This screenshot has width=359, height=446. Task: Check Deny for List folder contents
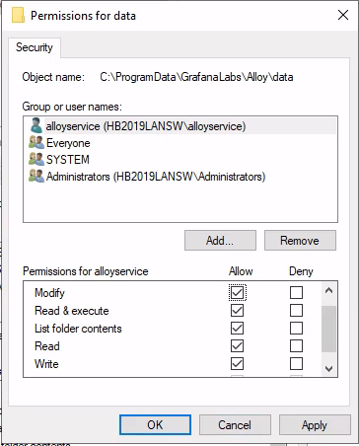click(x=296, y=328)
